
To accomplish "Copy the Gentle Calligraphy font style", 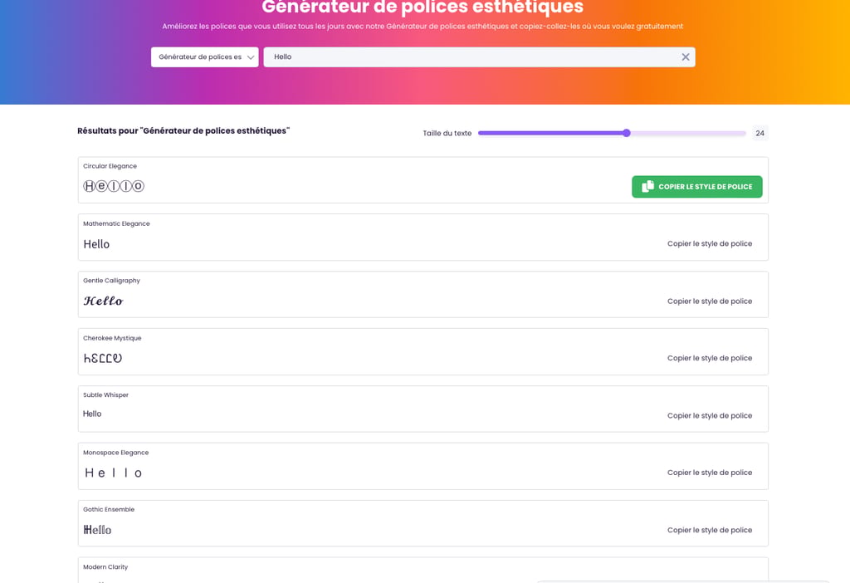I will [x=709, y=301].
